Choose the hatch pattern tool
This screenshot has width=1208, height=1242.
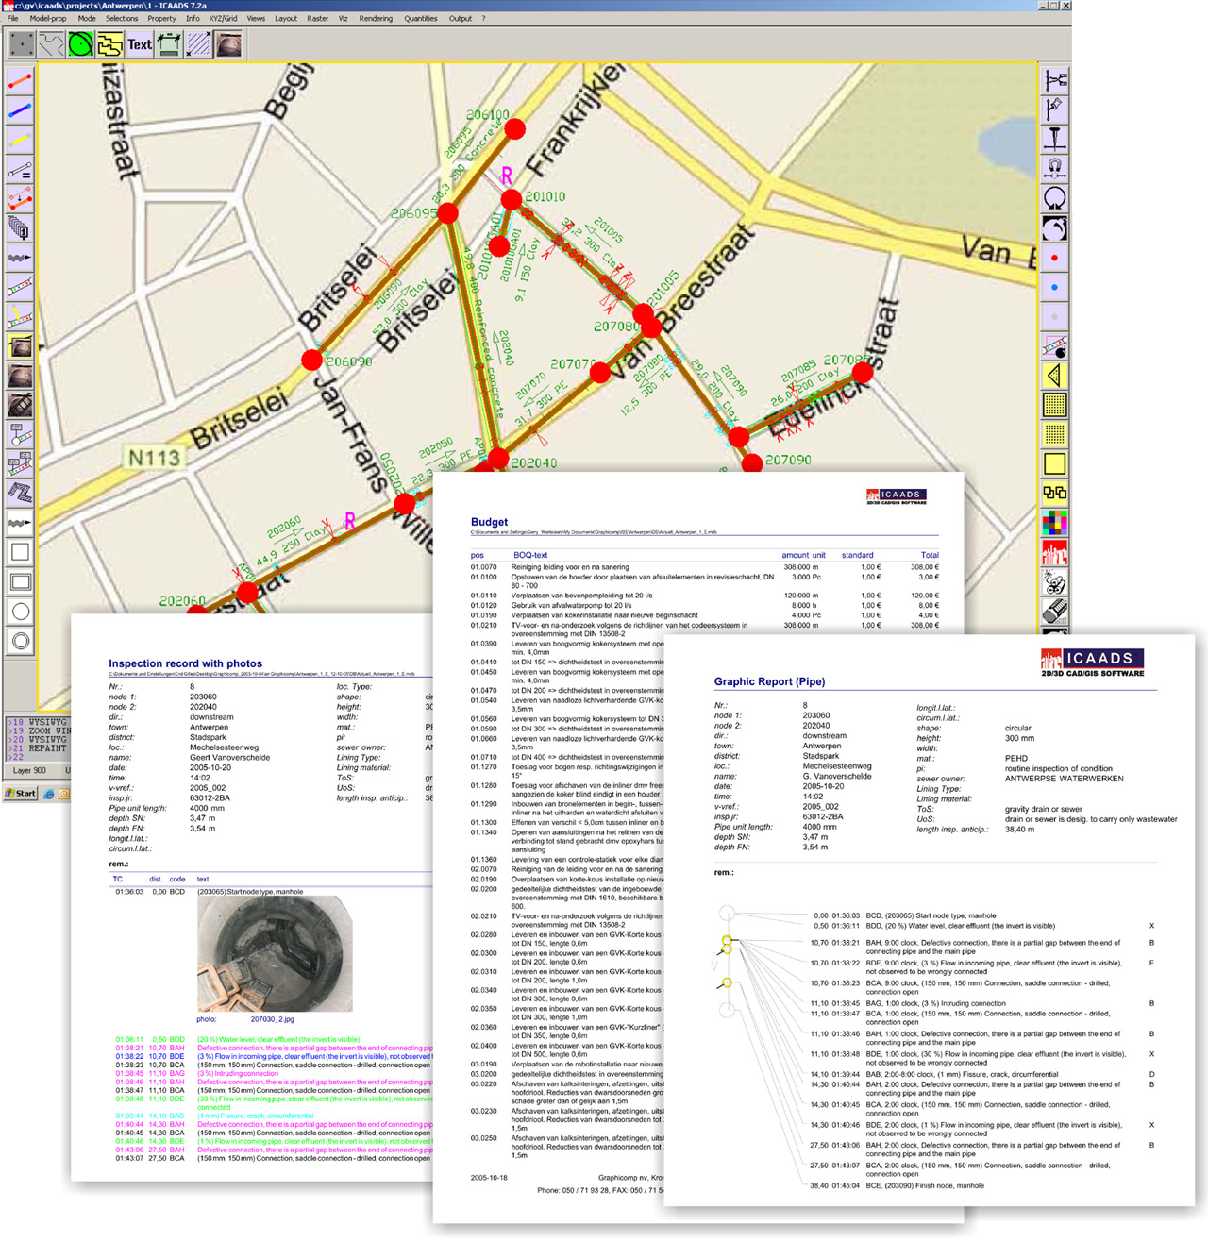coord(198,43)
